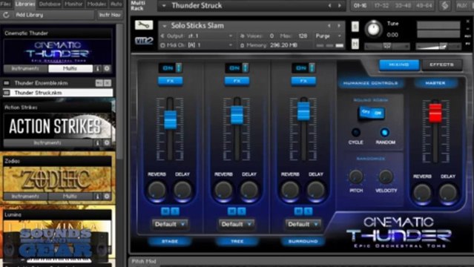Image resolution: width=474 pixels, height=267 pixels.
Task: Click the Randomize Pitch knob
Action: pyautogui.click(x=356, y=177)
